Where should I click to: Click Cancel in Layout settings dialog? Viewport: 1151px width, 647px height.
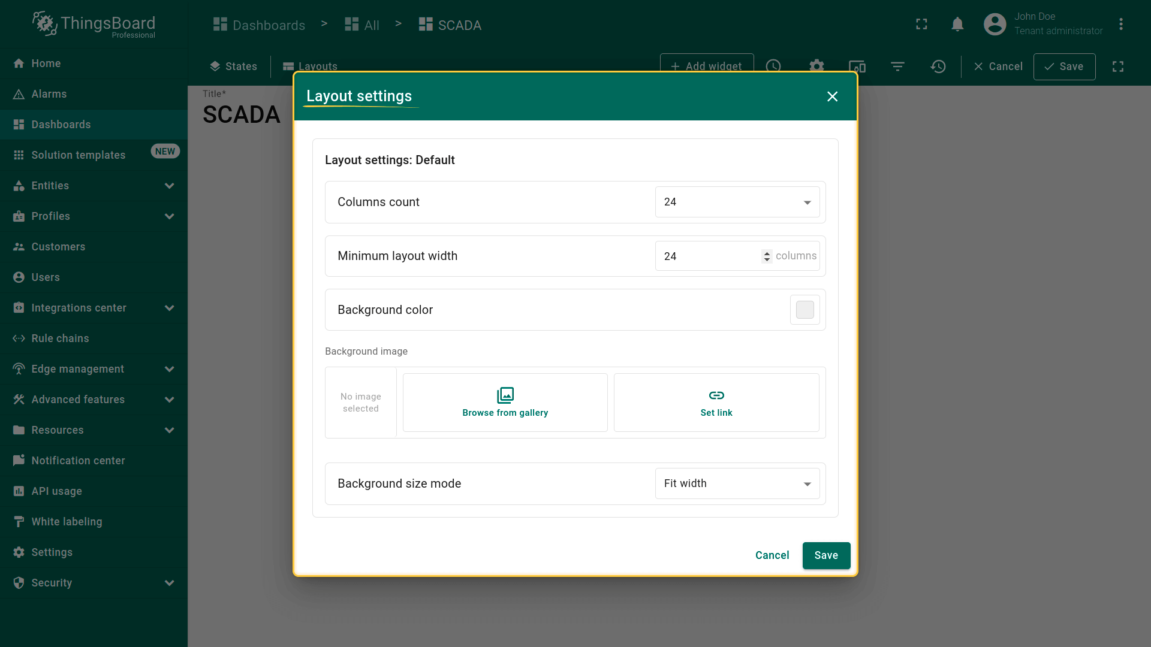(x=772, y=555)
